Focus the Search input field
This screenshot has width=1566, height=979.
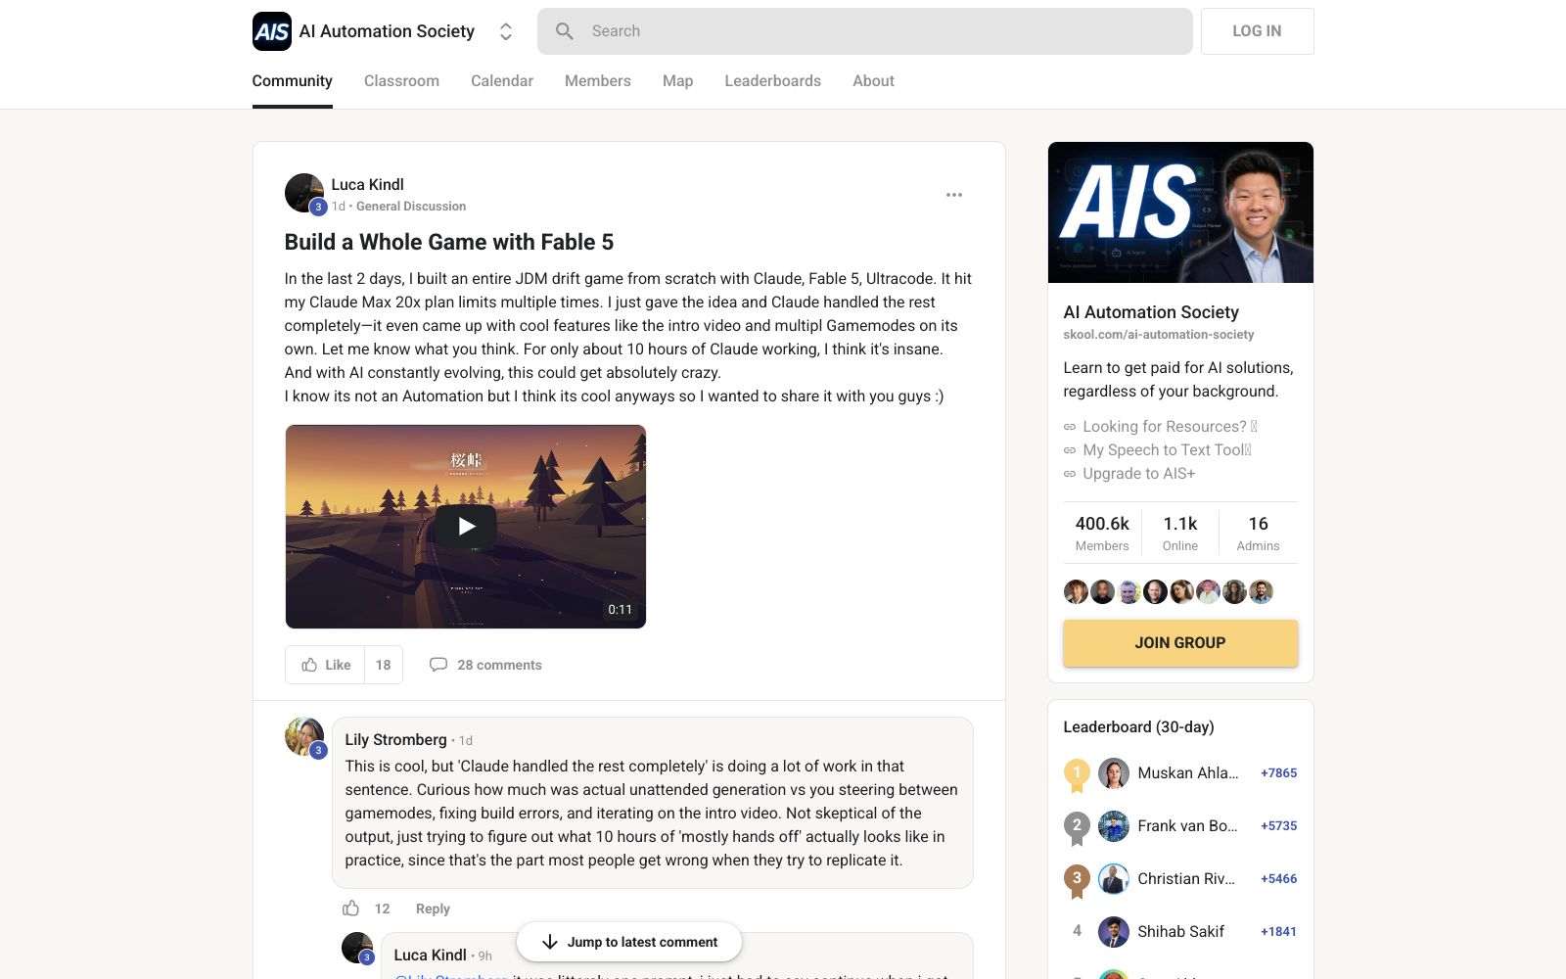coord(864,31)
